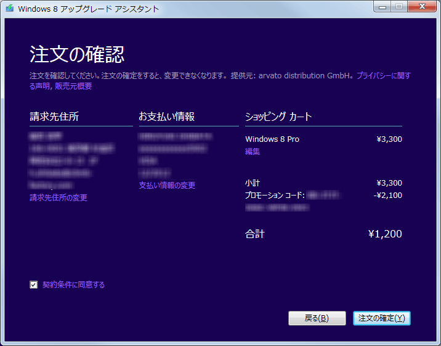Click the お支払い情報 heading
The height and width of the screenshot is (346, 441).
click(166, 117)
